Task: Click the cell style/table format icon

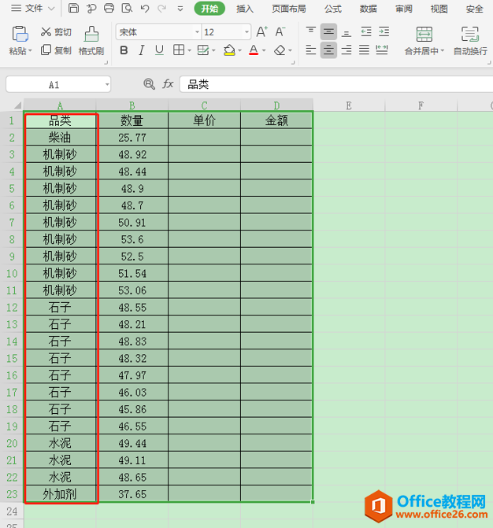Action: (203, 50)
